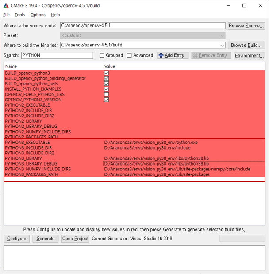Click the Lib/site-packages path value
The width and height of the screenshot is (269, 274).
[x=157, y=174]
